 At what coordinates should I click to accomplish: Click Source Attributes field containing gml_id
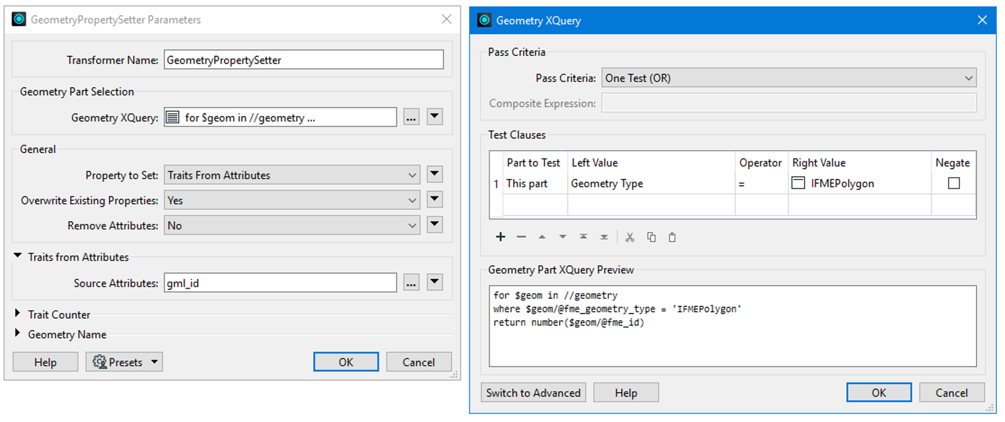tap(281, 283)
